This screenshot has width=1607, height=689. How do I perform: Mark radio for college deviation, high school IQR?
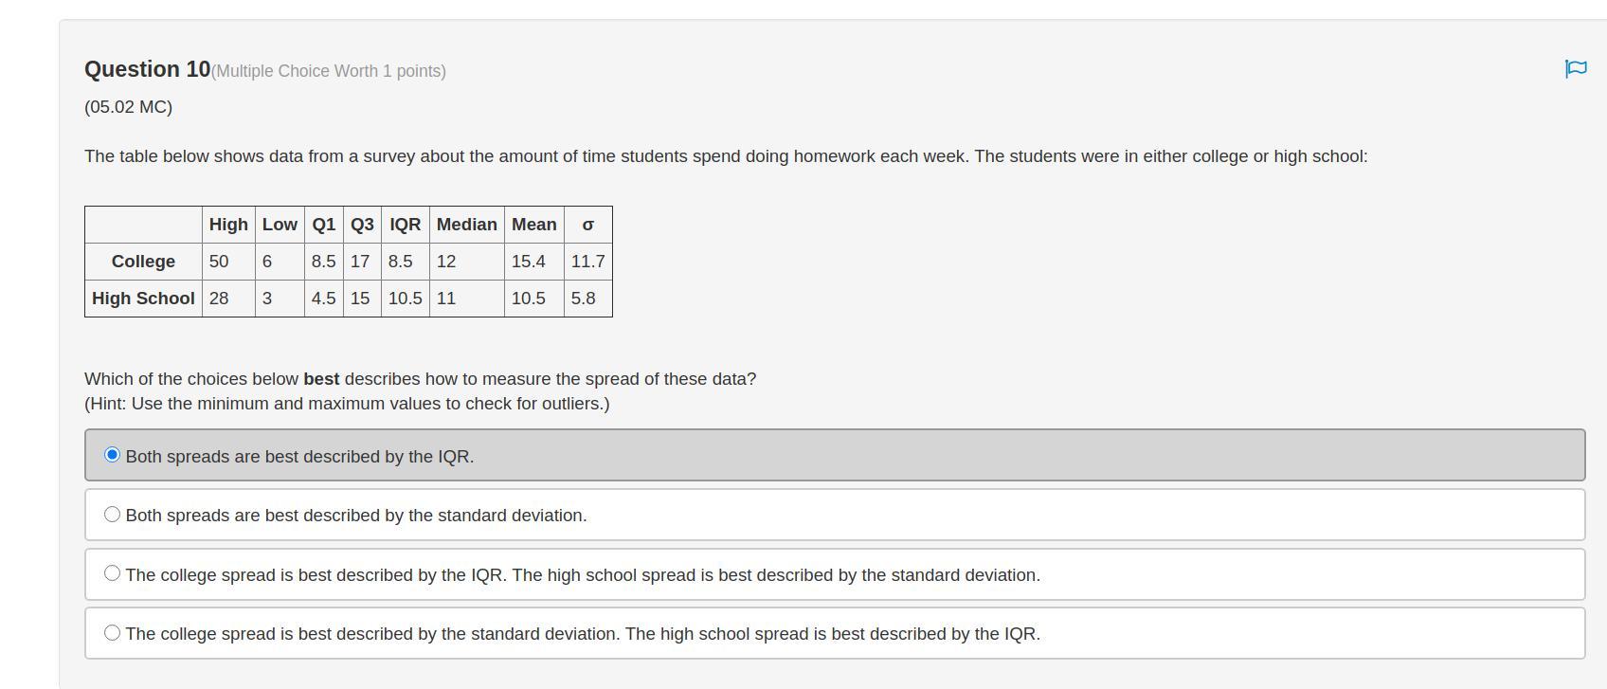click(112, 632)
